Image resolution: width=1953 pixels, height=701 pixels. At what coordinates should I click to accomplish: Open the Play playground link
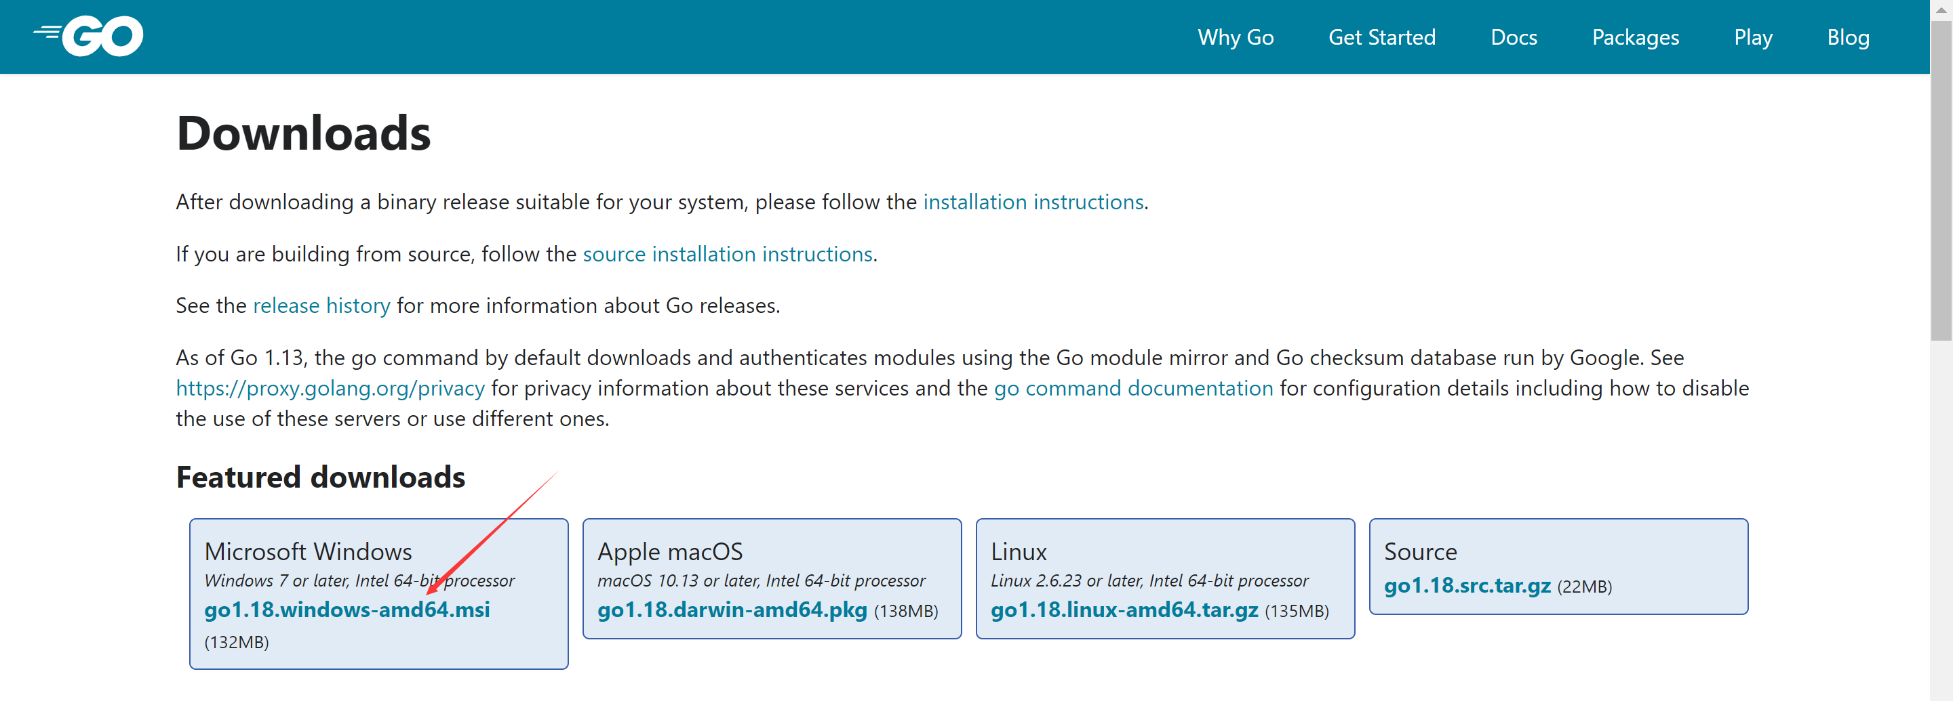[1753, 37]
